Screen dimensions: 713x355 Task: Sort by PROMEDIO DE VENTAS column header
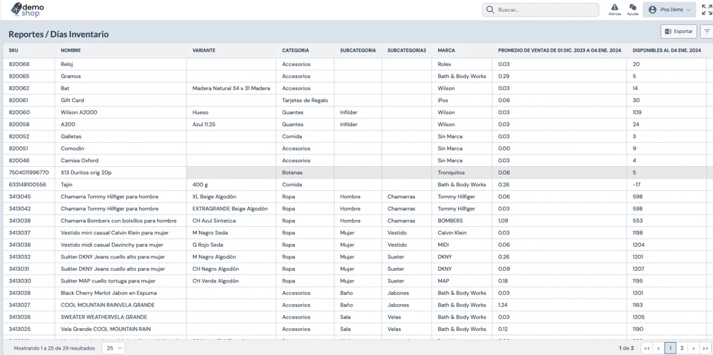(560, 50)
